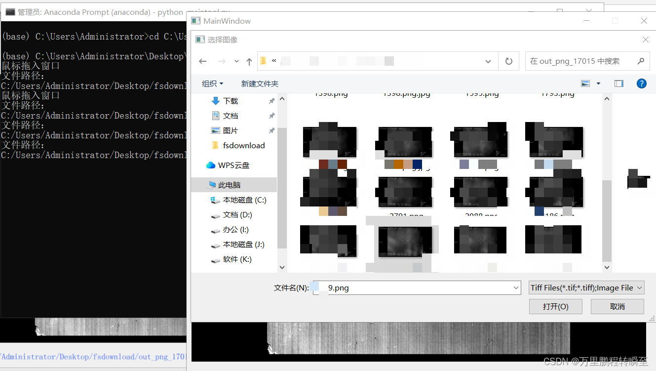The height and width of the screenshot is (371, 656).
Task: Open the 组织 menu
Action: 212,83
